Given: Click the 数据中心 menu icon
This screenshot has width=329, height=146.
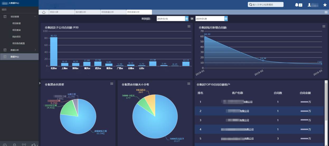Looking at the screenshot, I should point(5,57).
